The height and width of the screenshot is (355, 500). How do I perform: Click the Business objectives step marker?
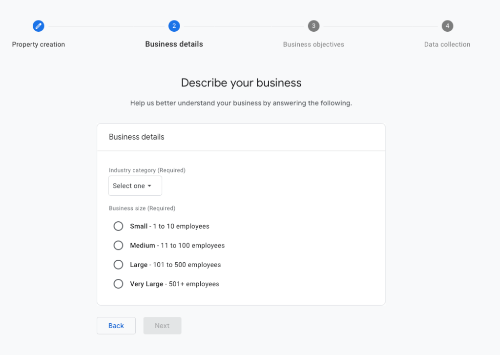coord(313,26)
